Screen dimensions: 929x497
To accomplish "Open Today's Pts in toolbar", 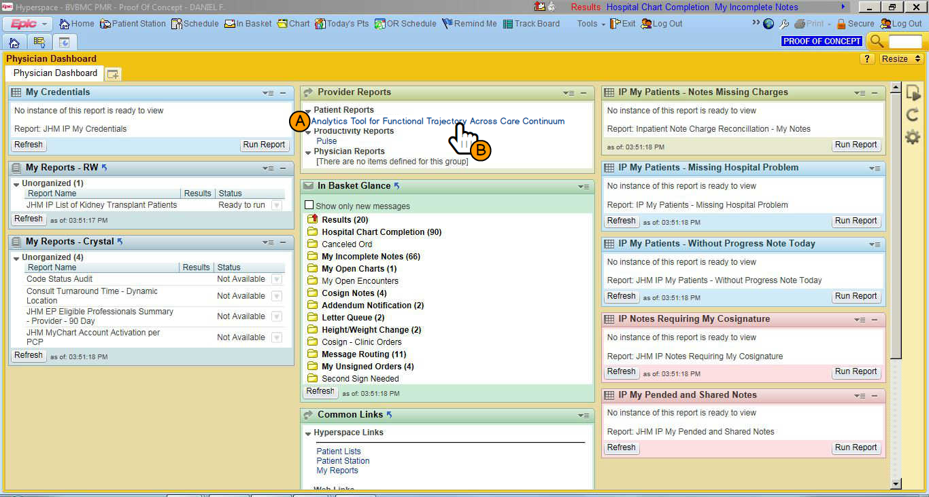I will (341, 24).
